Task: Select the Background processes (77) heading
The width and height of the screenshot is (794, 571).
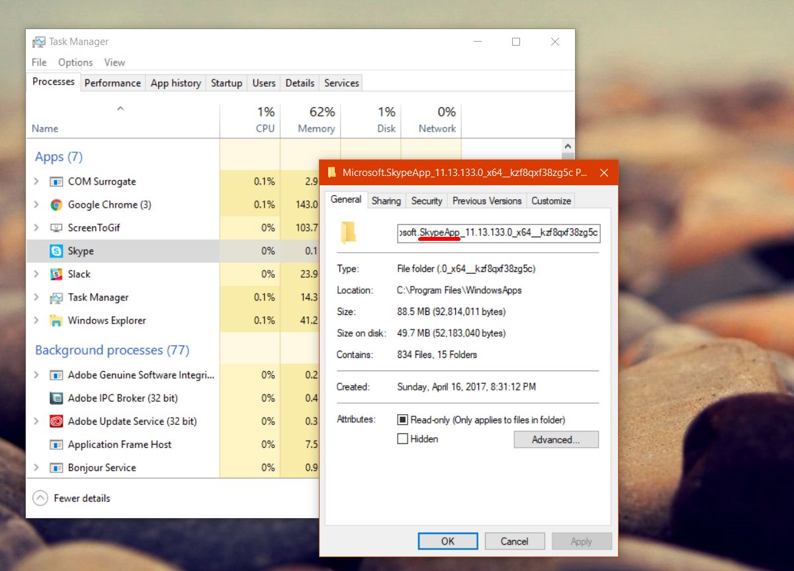Action: coord(112,350)
